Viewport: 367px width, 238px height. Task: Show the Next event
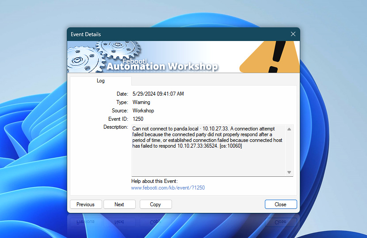point(119,205)
